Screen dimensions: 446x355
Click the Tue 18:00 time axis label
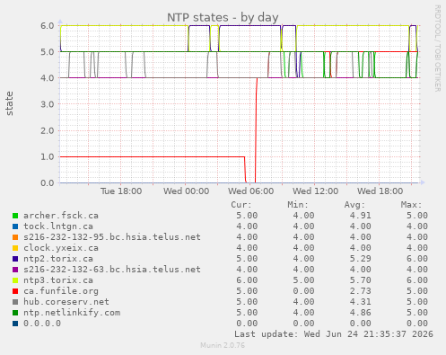(x=121, y=191)
